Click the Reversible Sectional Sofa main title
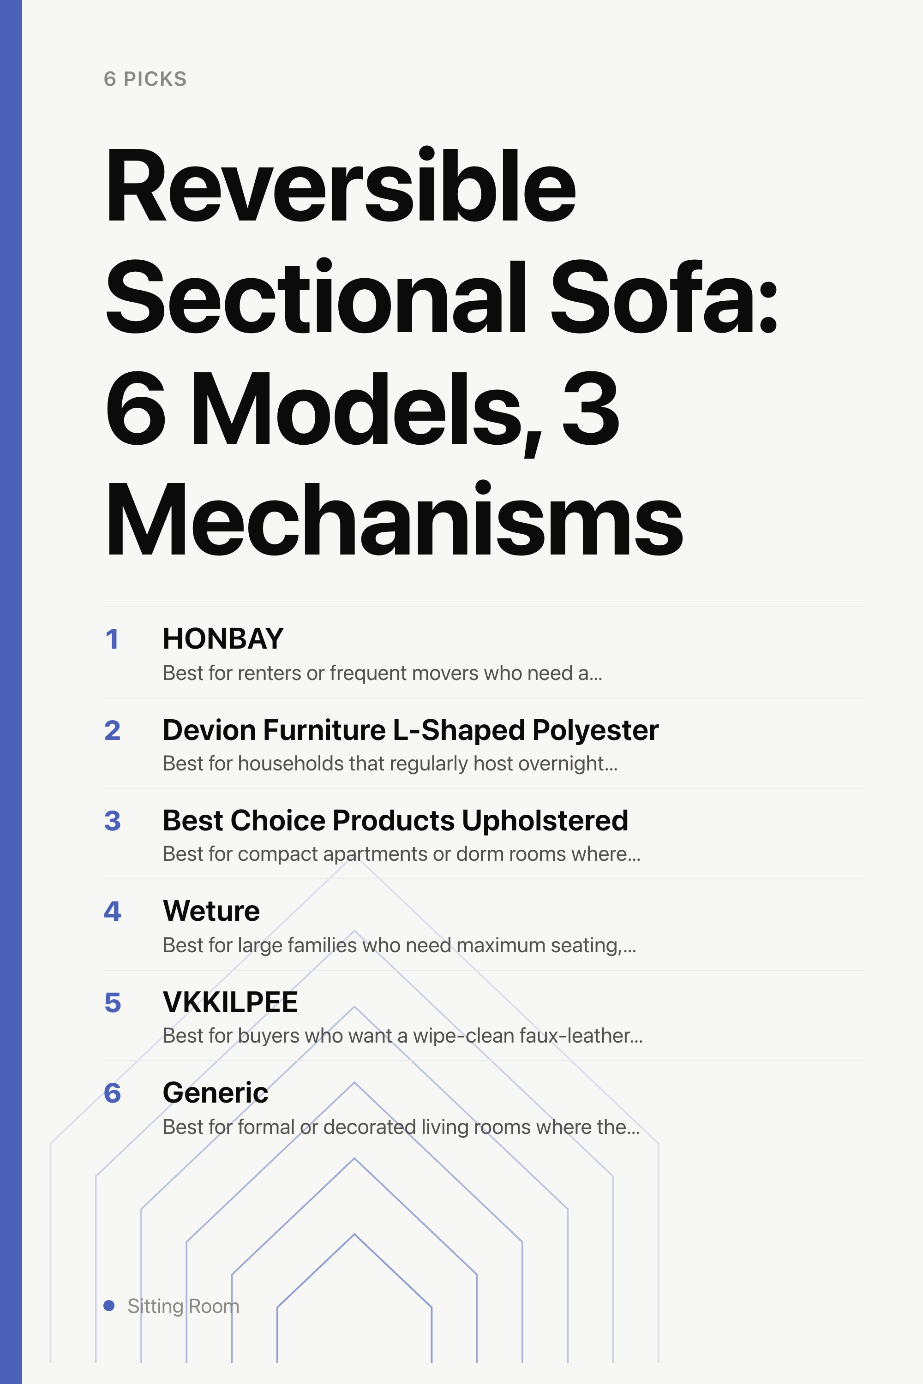 coord(442,351)
